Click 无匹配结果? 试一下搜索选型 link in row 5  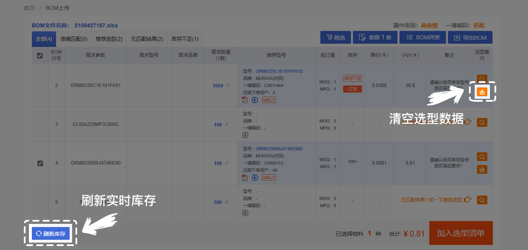coord(431,200)
